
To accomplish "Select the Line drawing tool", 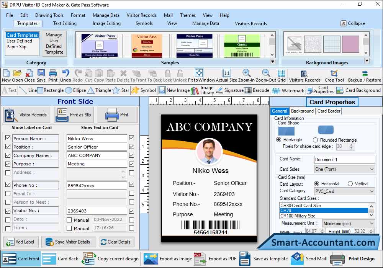I will tap(28, 90).
